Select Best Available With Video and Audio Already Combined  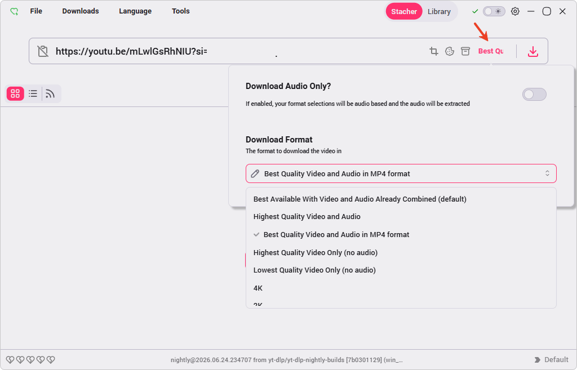(x=401, y=199)
